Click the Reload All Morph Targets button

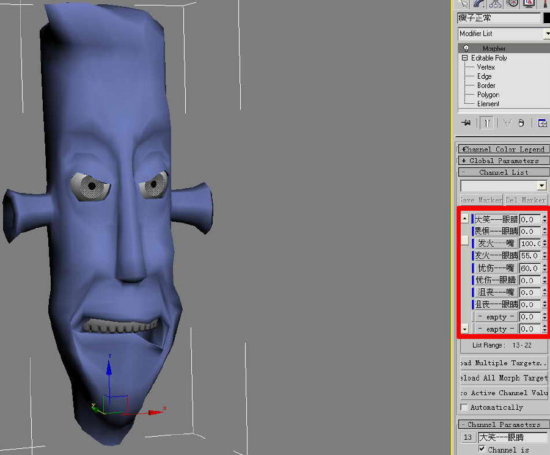point(504,378)
